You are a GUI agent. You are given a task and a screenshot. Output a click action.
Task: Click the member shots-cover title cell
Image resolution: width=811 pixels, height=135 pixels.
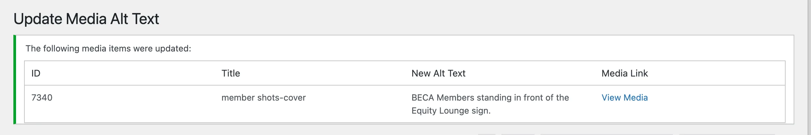(x=263, y=98)
